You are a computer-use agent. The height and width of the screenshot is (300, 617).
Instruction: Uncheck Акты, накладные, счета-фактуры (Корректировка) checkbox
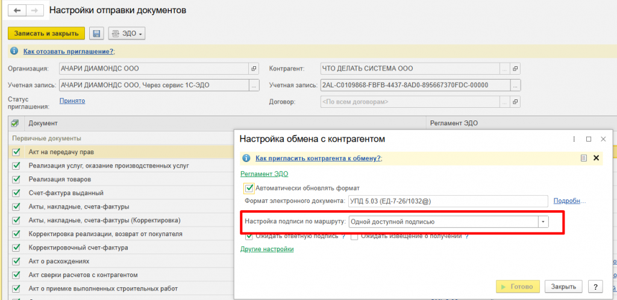pos(16,220)
